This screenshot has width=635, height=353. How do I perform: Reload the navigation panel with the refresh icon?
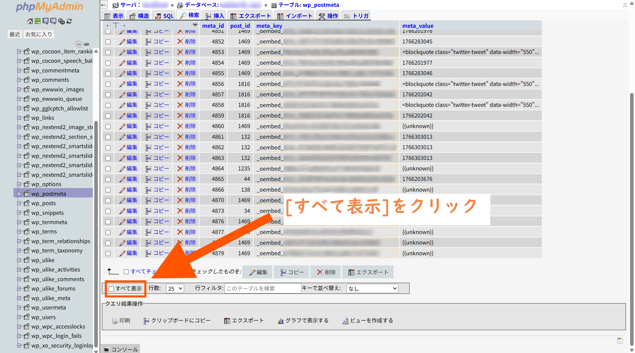(x=69, y=21)
